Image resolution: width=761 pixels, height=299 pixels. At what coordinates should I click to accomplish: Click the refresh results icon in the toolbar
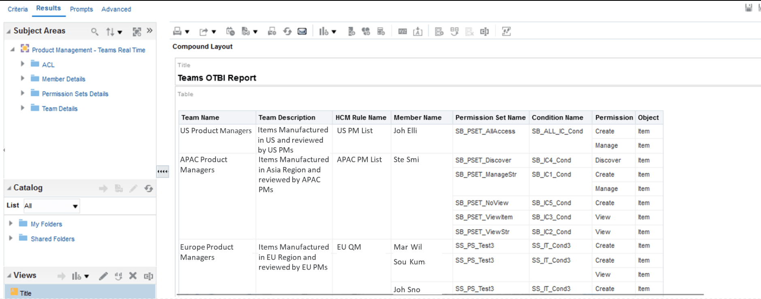coord(287,31)
